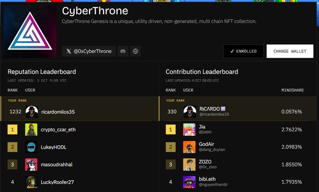Click your contribution rank 330
The height and width of the screenshot is (192, 319).
pyautogui.click(x=172, y=111)
